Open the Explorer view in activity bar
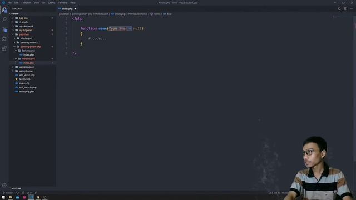The width and height of the screenshot is (356, 200). (x=4, y=10)
